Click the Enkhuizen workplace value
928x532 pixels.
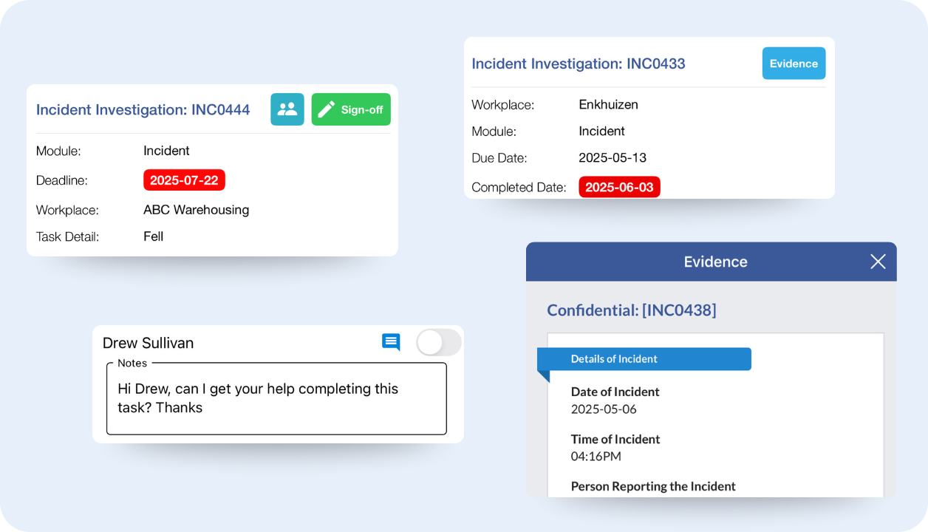[x=608, y=105]
